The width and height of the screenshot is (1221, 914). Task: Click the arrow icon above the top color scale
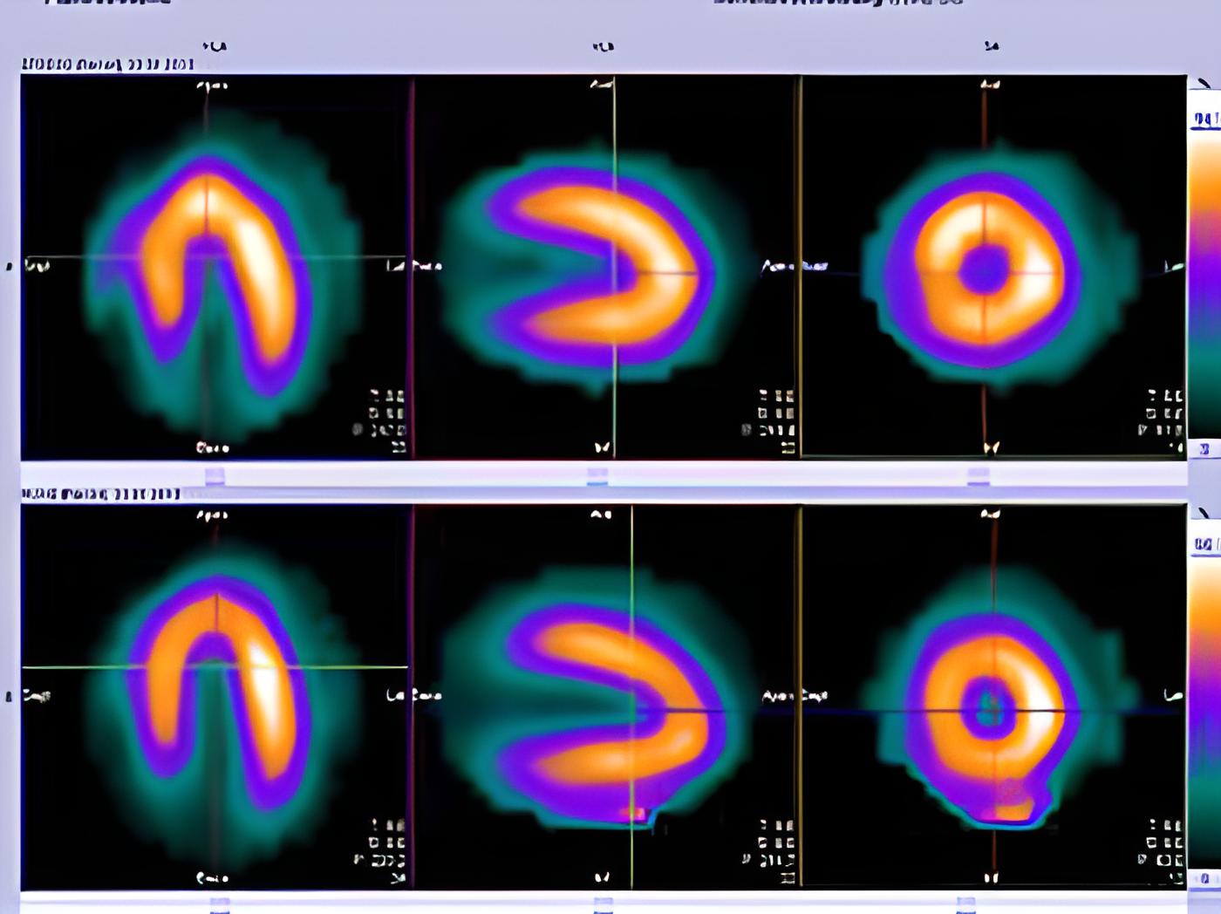[1204, 84]
